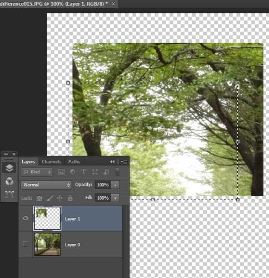Open the Fill slider dropdown arrow
The image size is (269, 278).
pyautogui.click(x=116, y=198)
